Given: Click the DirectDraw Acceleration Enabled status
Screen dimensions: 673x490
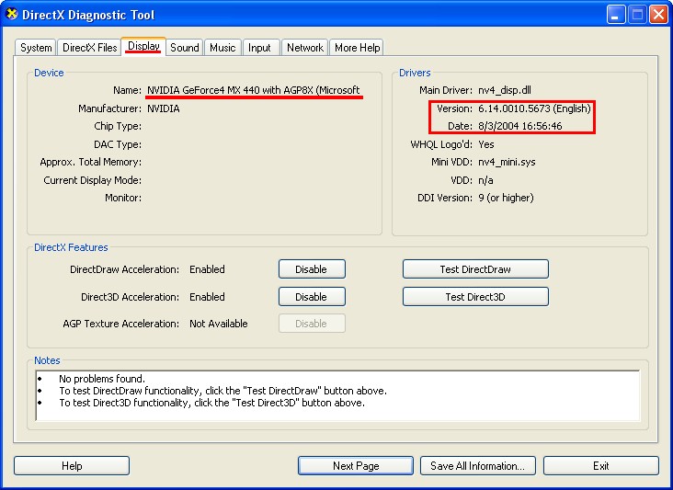Looking at the screenshot, I should pyautogui.click(x=207, y=269).
